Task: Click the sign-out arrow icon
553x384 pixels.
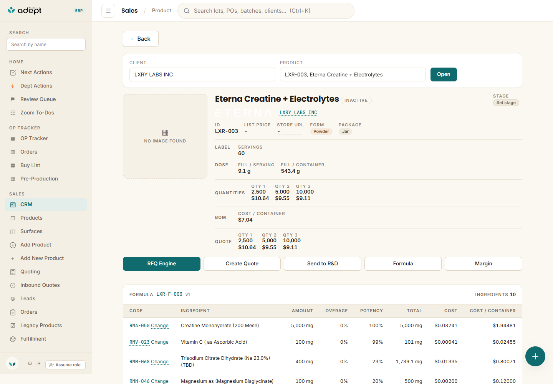Action: tap(38, 363)
